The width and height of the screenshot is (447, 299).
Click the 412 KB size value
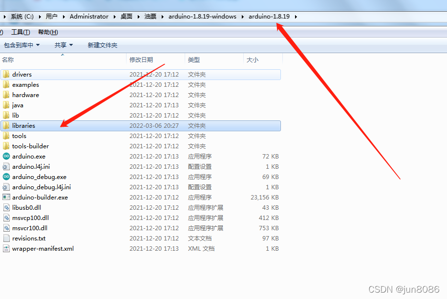[269, 218]
